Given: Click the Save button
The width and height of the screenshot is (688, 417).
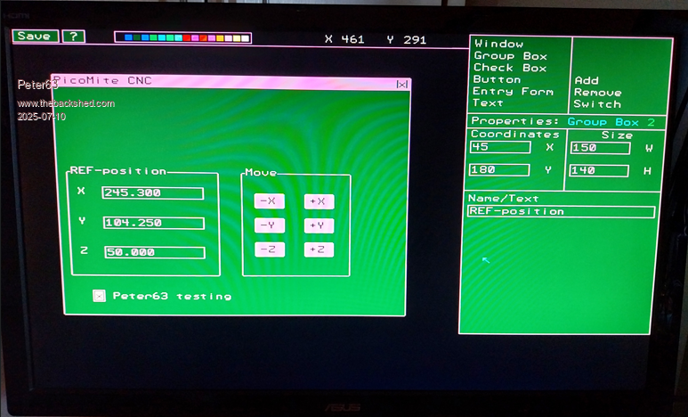Looking at the screenshot, I should pos(35,37).
